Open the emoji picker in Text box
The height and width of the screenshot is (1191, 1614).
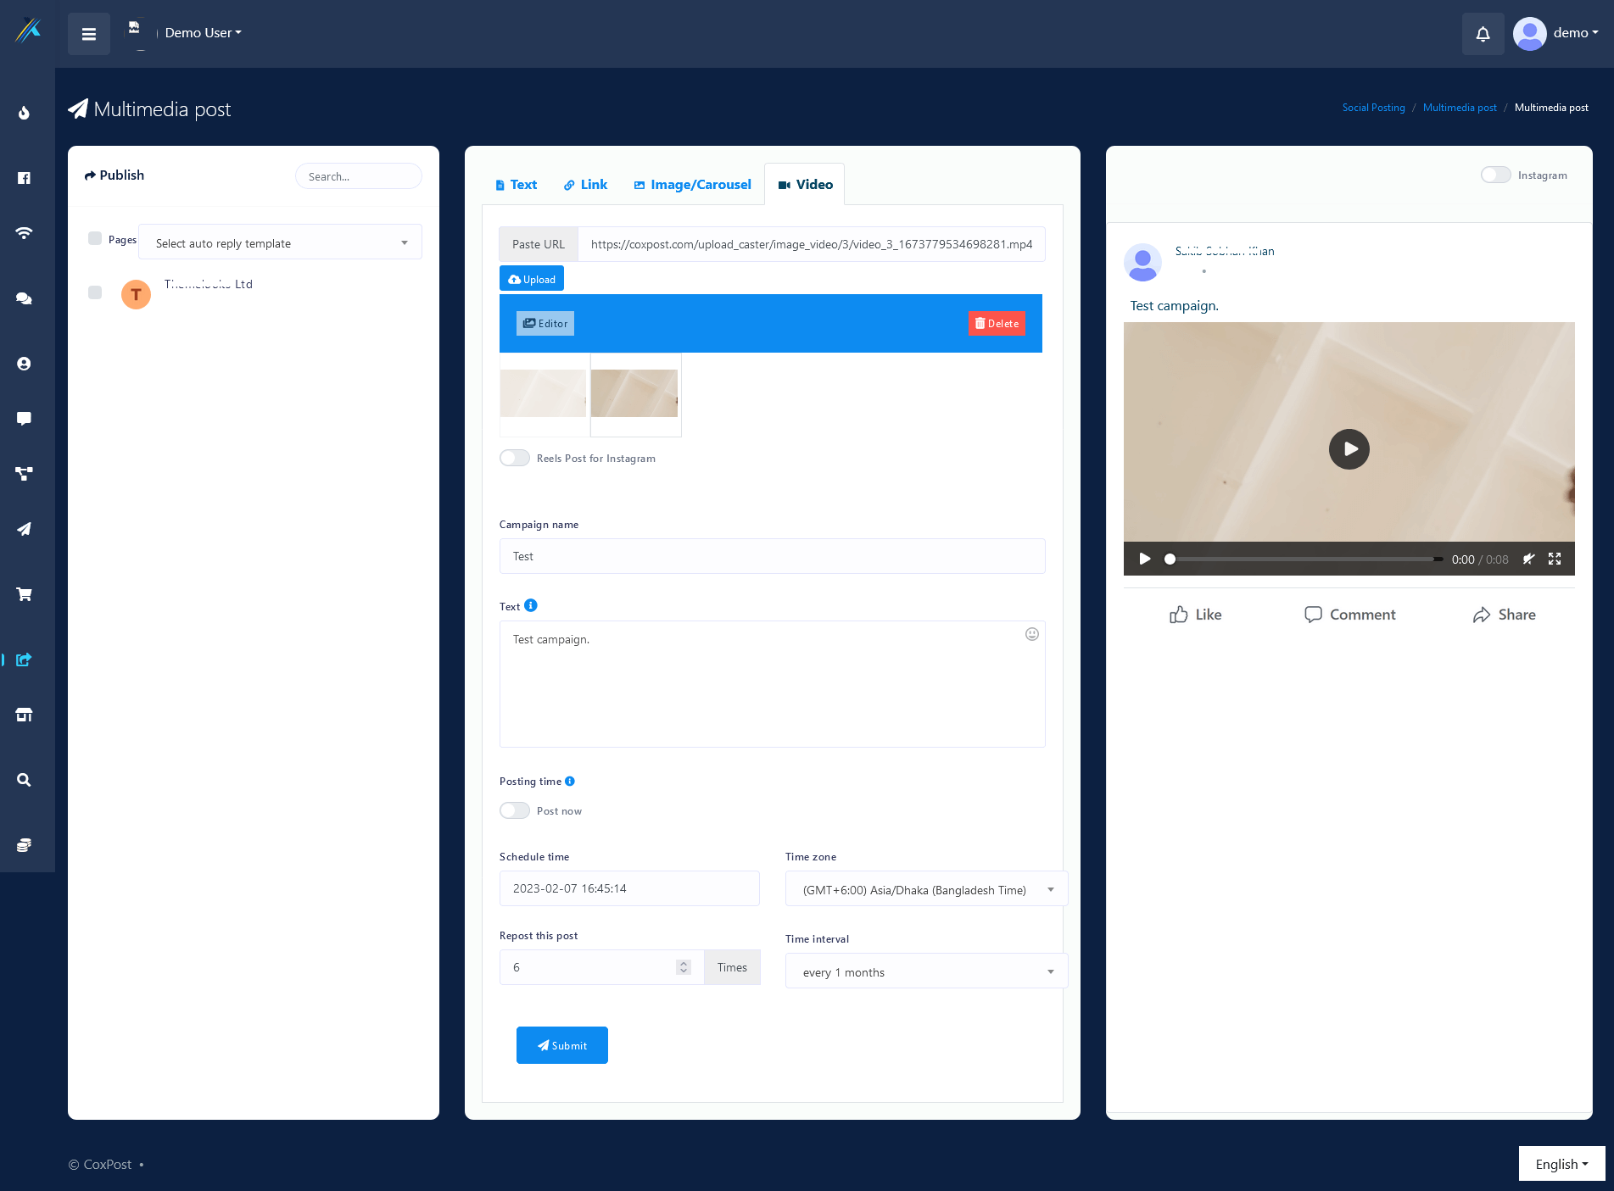tap(1031, 634)
